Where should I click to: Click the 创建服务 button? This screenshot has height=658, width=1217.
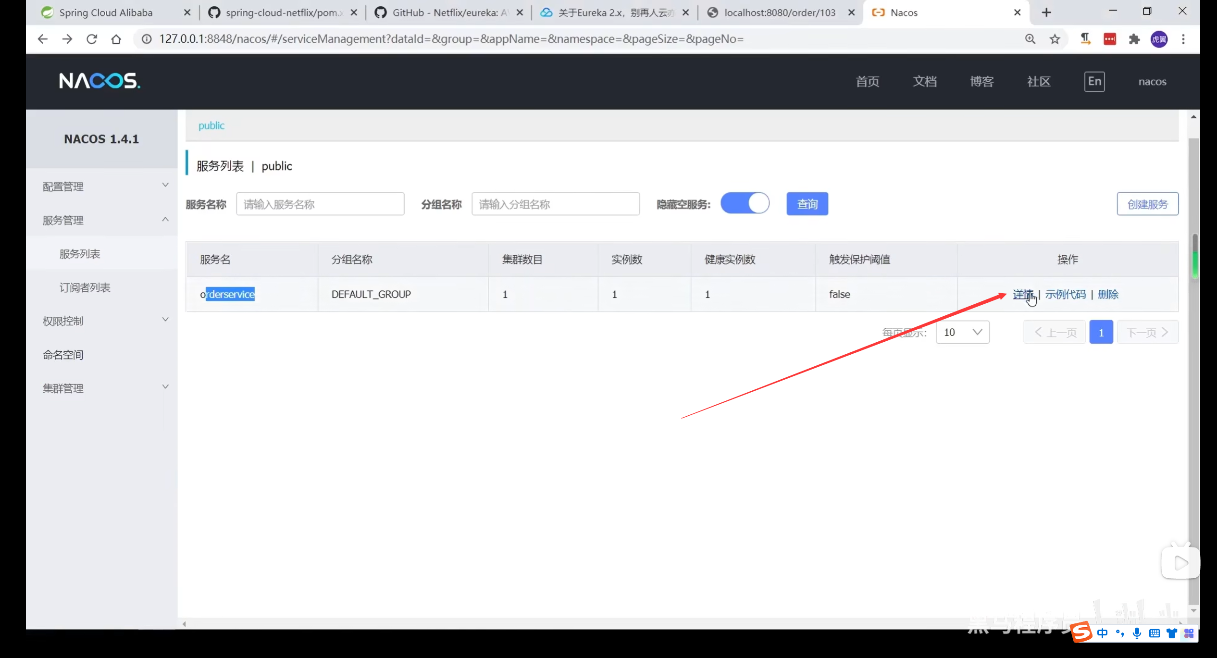(1147, 204)
